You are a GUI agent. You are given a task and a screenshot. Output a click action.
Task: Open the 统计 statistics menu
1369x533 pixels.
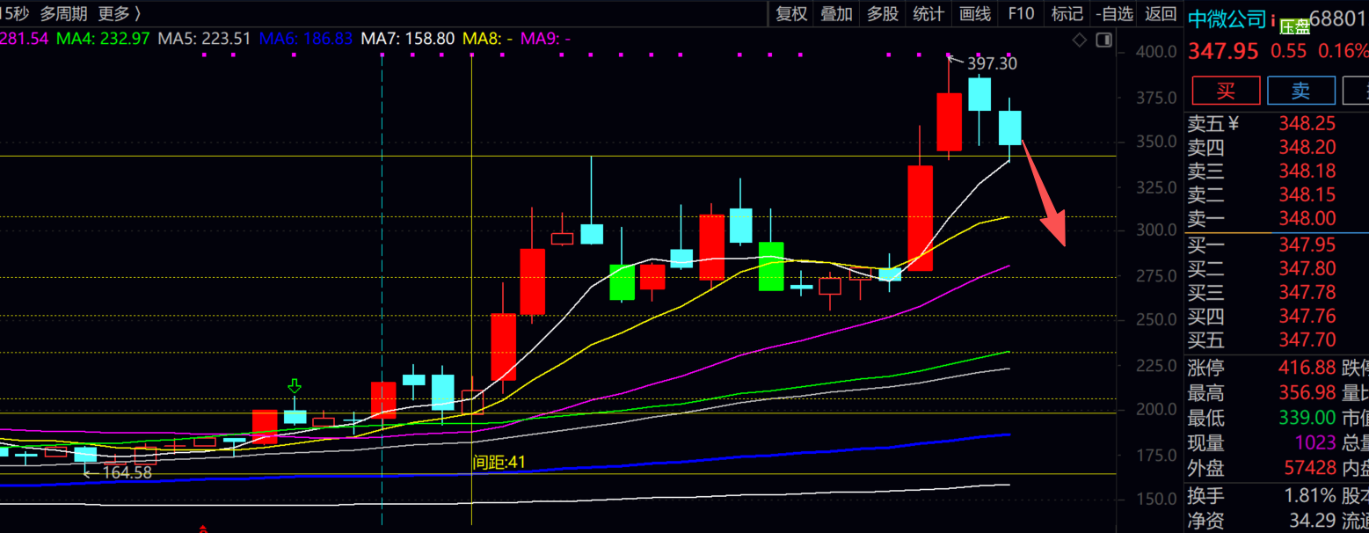tap(928, 14)
